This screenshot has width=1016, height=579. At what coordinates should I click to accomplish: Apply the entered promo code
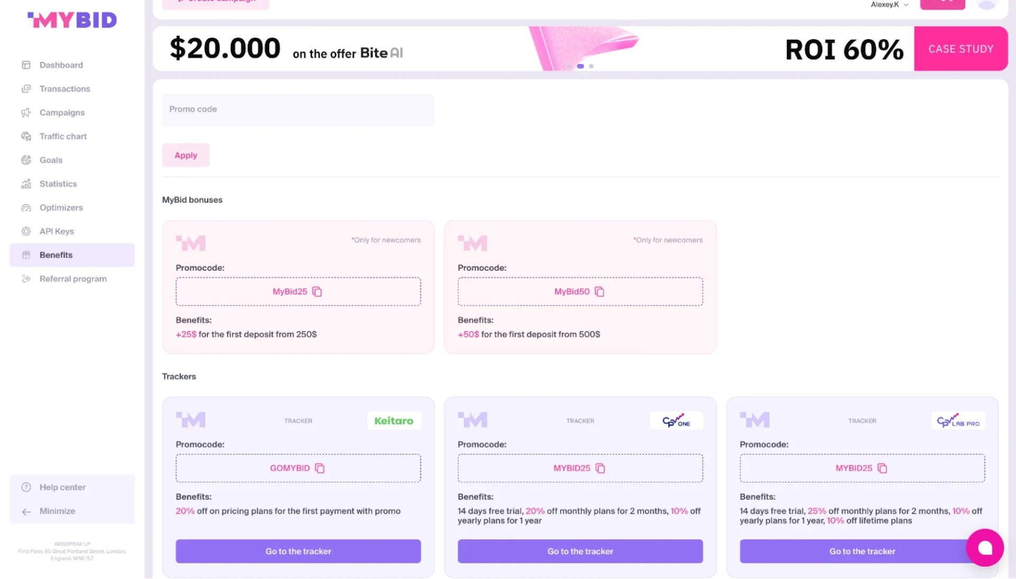186,155
